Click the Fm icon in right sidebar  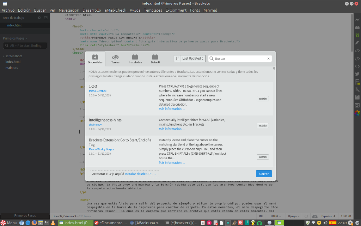pyautogui.click(x=357, y=82)
